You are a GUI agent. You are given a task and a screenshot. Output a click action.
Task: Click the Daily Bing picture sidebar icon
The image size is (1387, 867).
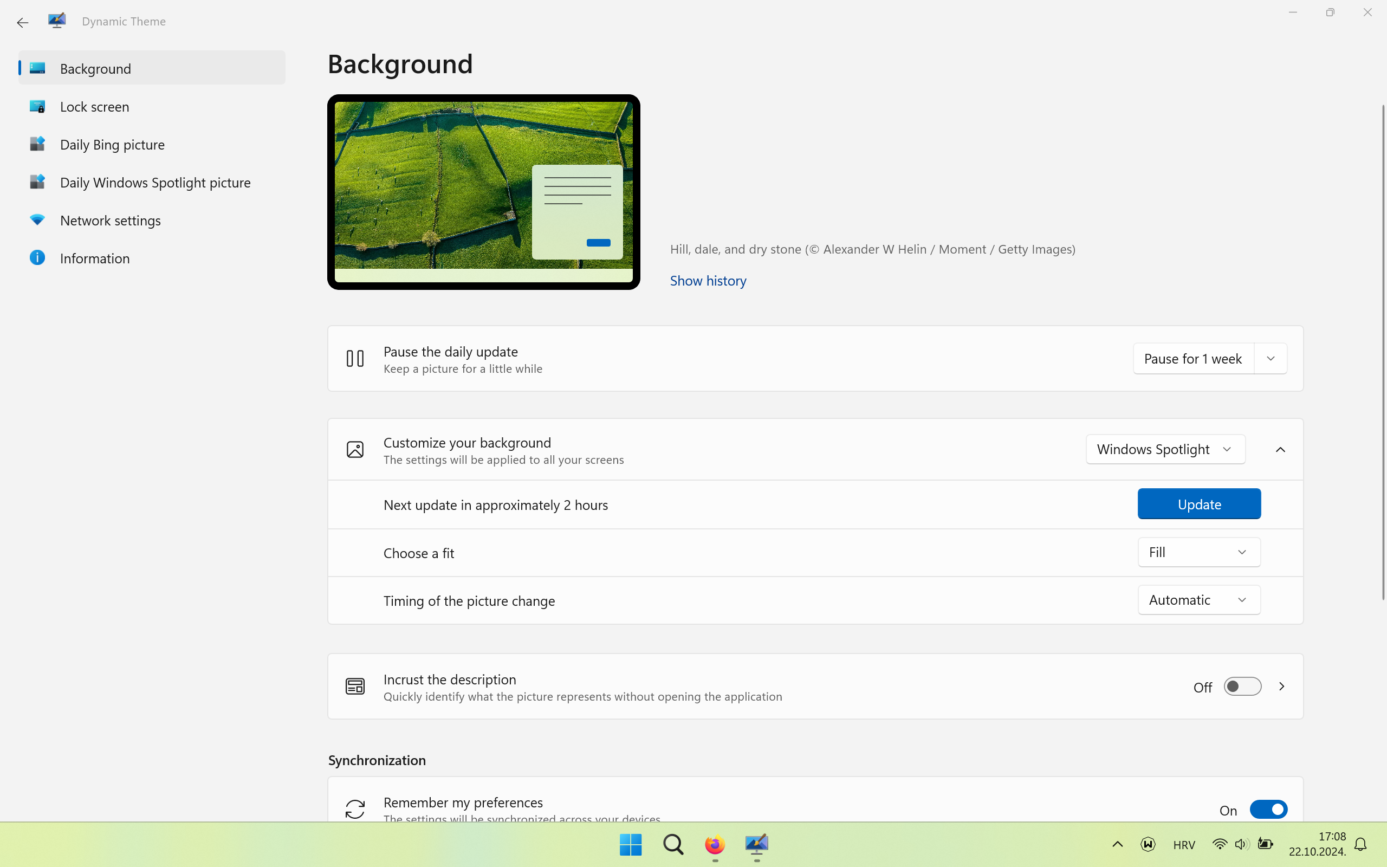pyautogui.click(x=37, y=144)
